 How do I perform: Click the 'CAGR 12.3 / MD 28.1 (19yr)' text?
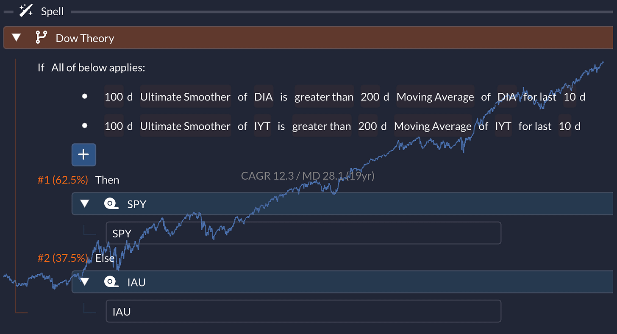(308, 175)
